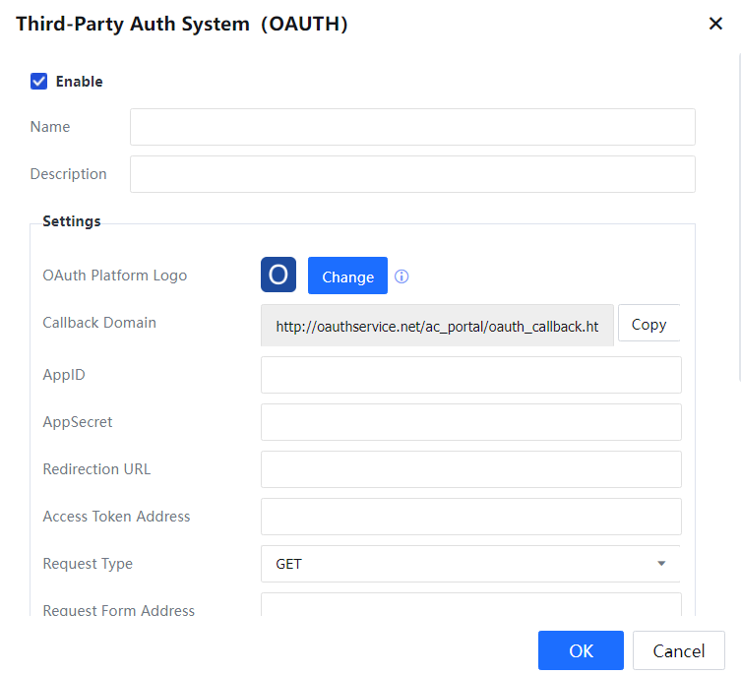Click into the Description text box
The image size is (741, 675).
412,174
